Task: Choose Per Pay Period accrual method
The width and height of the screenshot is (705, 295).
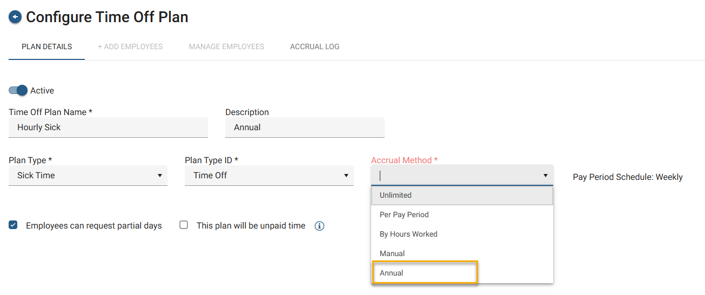Action: click(x=462, y=214)
